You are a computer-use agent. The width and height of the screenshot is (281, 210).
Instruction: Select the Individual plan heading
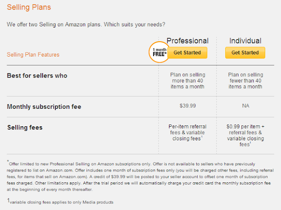click(x=245, y=41)
